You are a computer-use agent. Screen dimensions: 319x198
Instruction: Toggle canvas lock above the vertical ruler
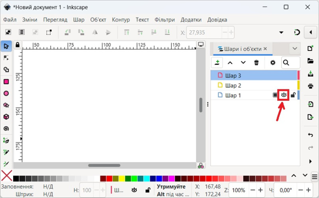[x=17, y=45]
